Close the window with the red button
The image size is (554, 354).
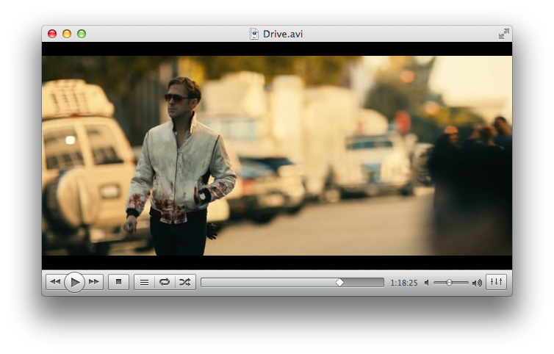point(52,34)
